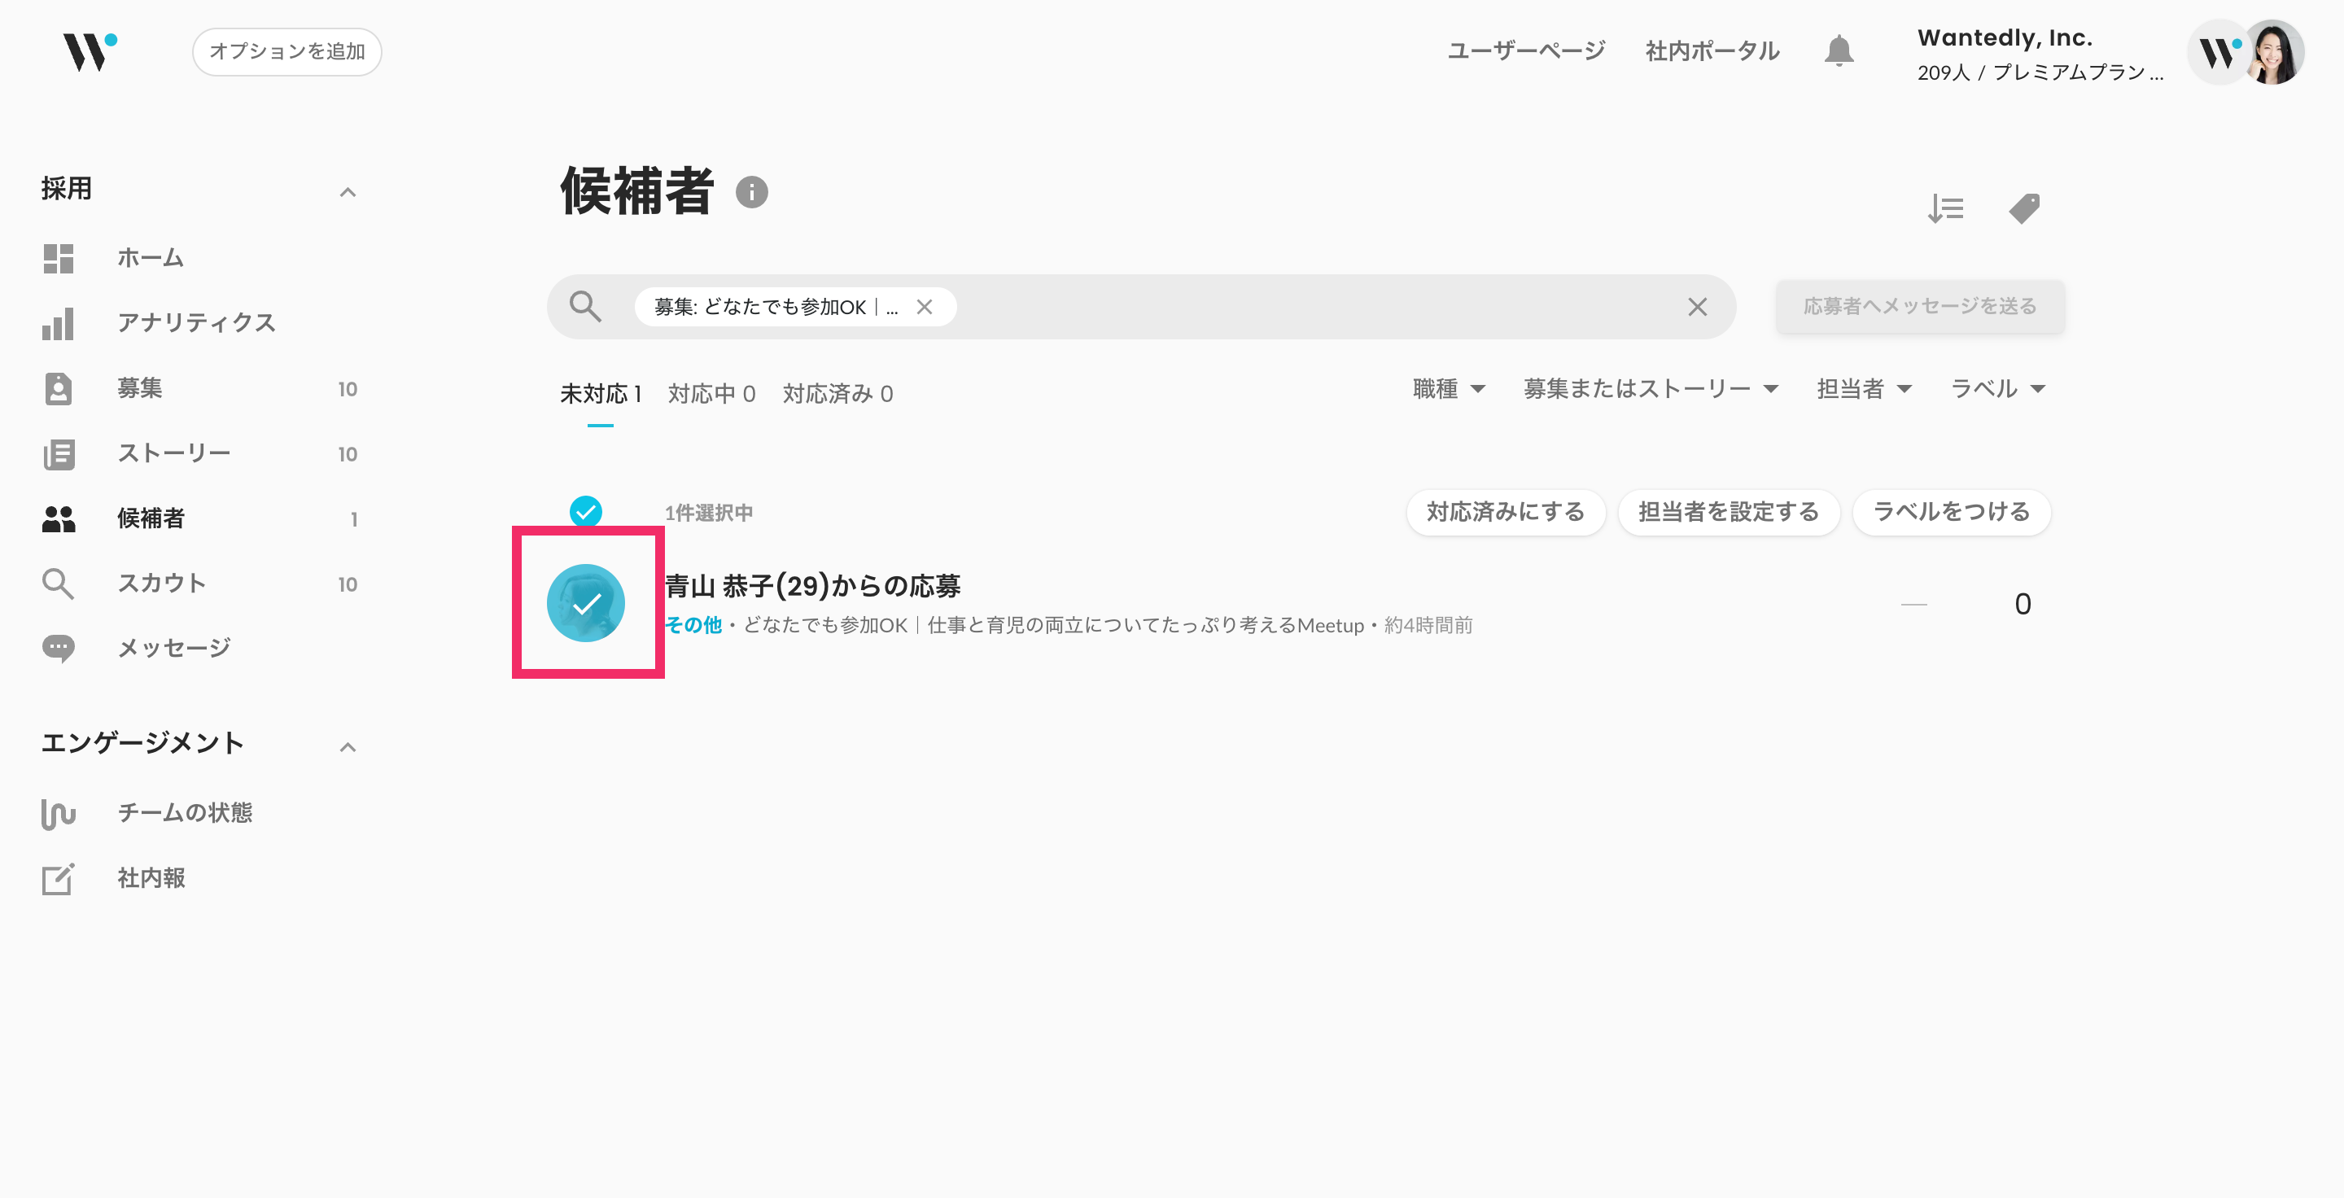
Task: Deselect the 青山 恭子 candidate checkbox
Action: [585, 603]
